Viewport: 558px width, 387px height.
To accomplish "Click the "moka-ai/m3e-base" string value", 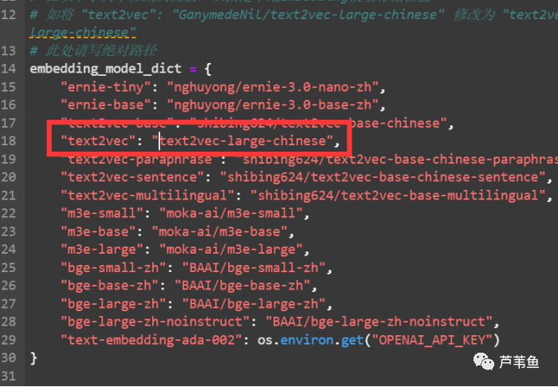I will click(x=219, y=231).
